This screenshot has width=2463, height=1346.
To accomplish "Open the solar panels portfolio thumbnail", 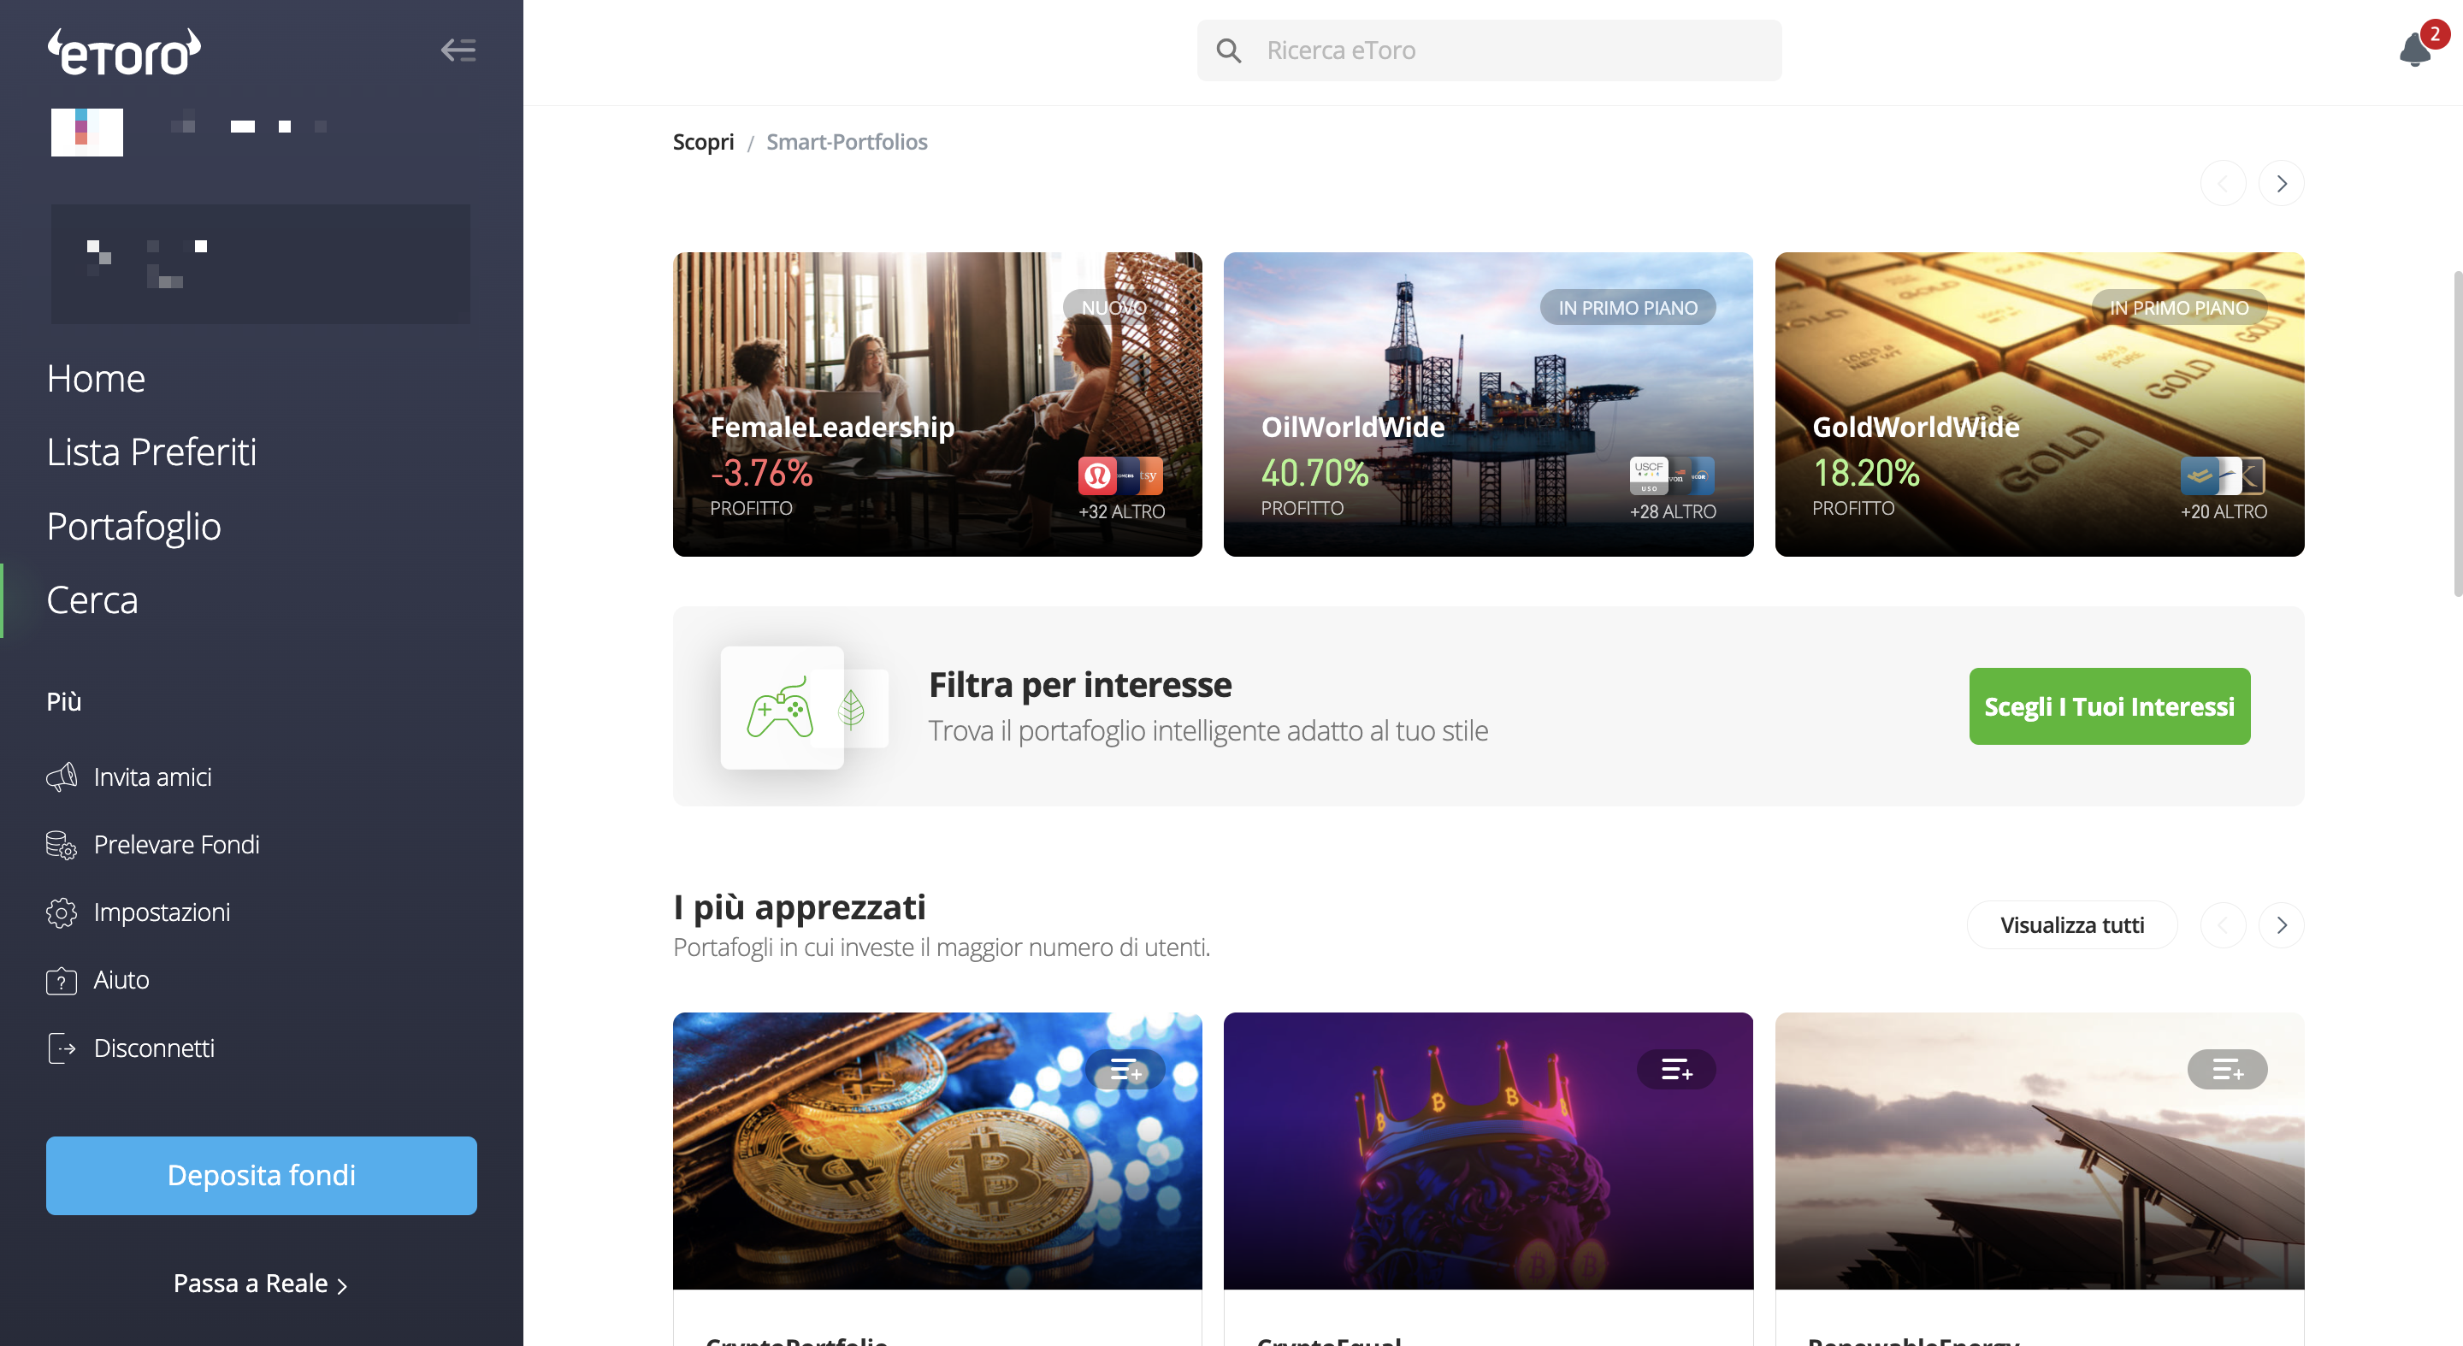I will tap(2040, 1151).
